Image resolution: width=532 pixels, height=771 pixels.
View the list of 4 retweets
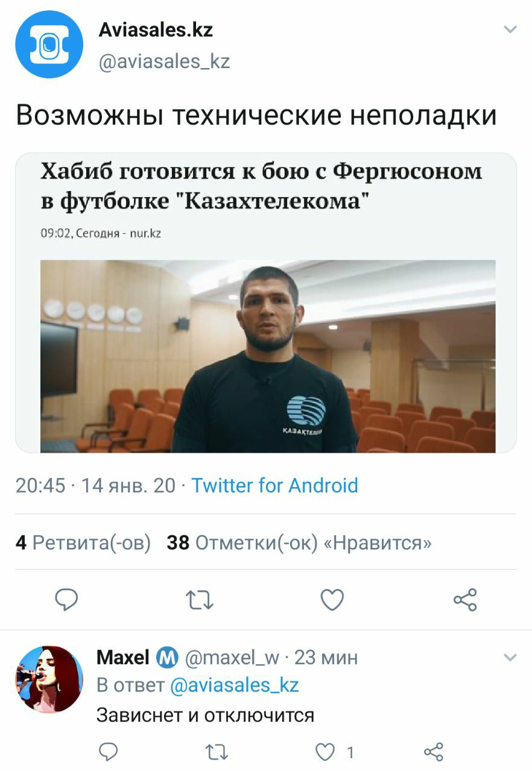click(x=83, y=543)
